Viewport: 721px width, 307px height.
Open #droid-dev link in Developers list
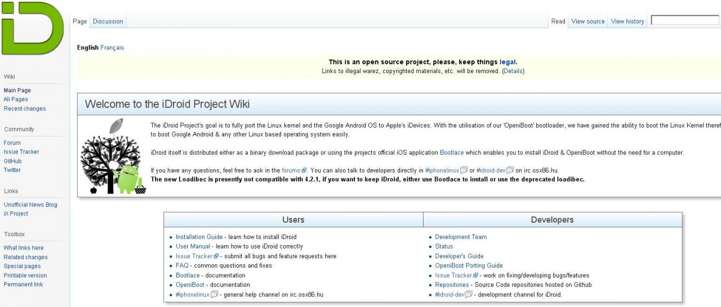point(450,295)
